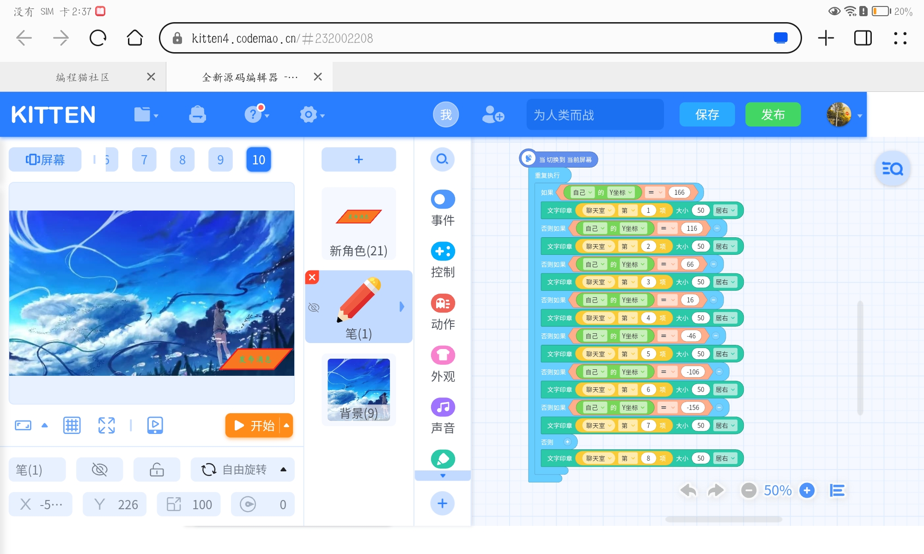Toggle the sprite lock
Screen dimensions: 924x554
157,470
